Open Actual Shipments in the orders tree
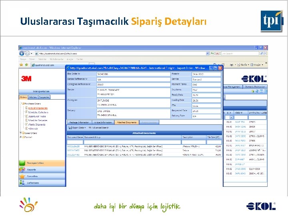 pyautogui.click(x=38, y=108)
